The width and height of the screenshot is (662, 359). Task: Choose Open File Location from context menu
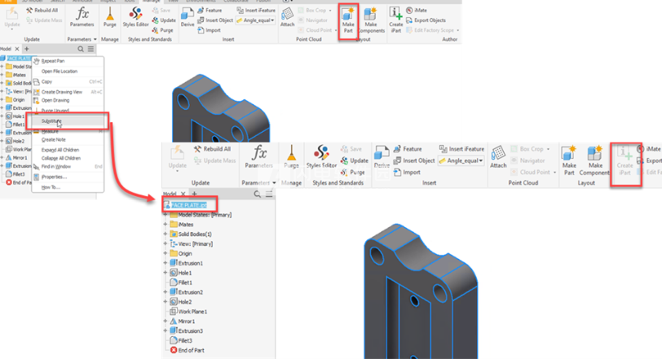click(x=68, y=71)
